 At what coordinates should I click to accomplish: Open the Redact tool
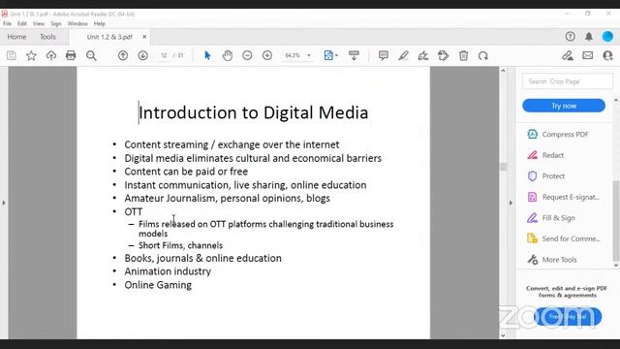tap(545, 155)
